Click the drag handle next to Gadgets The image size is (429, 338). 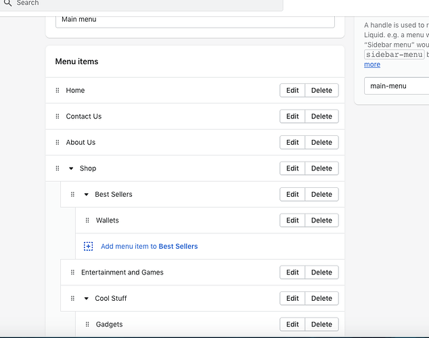(x=87, y=324)
